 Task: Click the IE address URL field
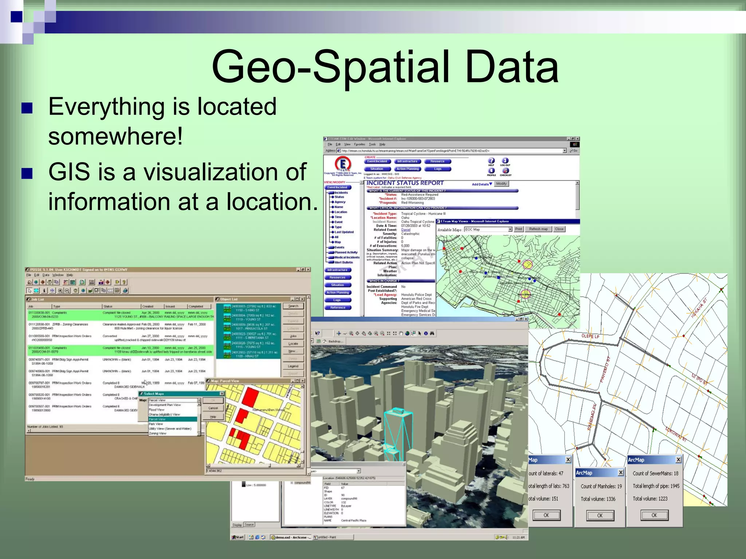tap(449, 151)
